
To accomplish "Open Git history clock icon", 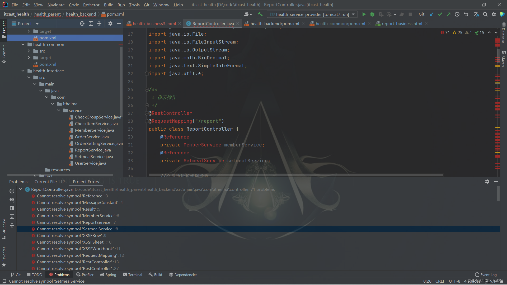I will point(457,14).
